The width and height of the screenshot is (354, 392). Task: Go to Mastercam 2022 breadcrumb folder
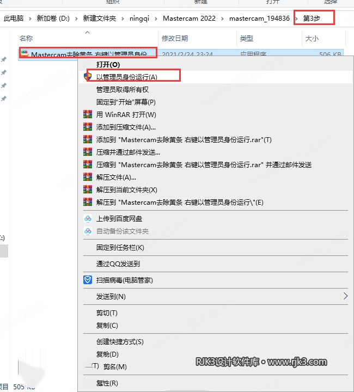tap(189, 19)
